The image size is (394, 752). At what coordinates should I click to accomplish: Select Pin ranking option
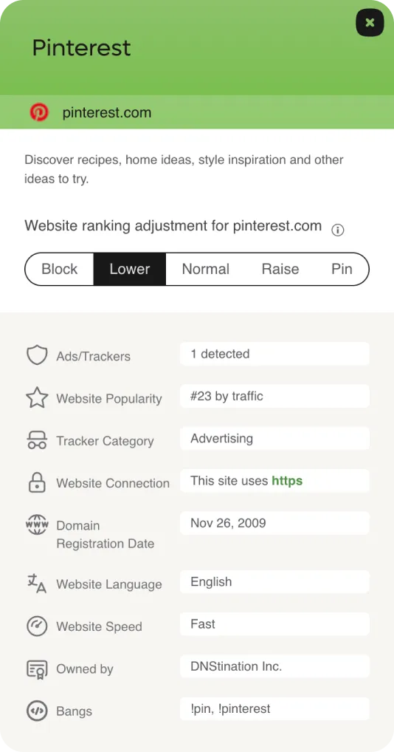tap(342, 269)
